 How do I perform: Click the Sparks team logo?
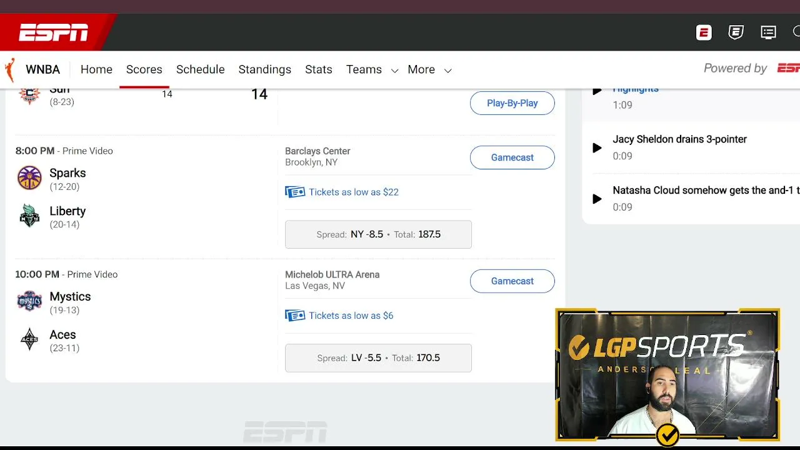click(x=29, y=178)
